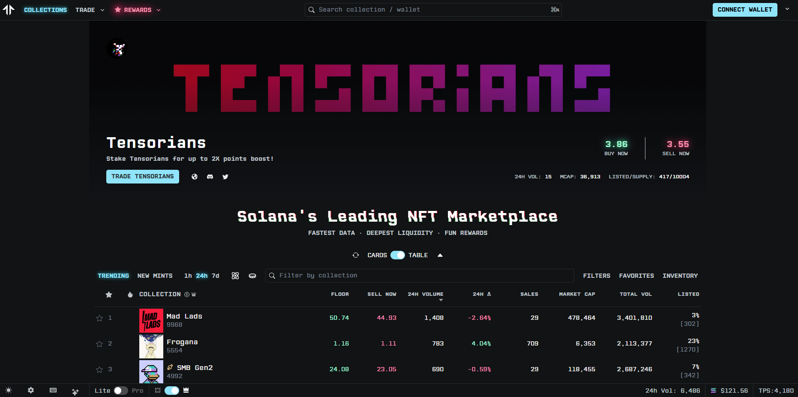798x397 pixels.
Task: Click the atom icon filter
Action: (x=235, y=276)
